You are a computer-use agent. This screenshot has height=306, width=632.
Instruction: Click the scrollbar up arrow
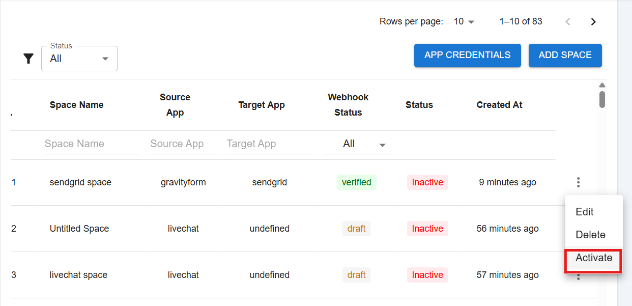[x=602, y=85]
